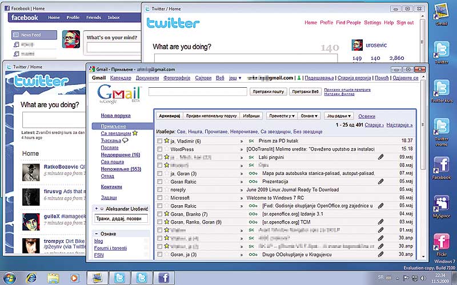Star the ja, Vladimir (6) message

coord(166,140)
